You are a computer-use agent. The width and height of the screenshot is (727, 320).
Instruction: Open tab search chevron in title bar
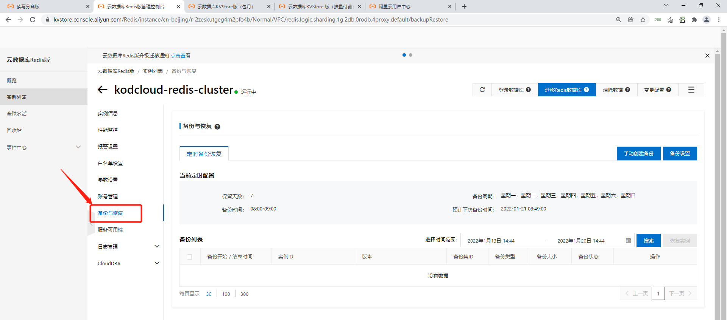pos(666,6)
